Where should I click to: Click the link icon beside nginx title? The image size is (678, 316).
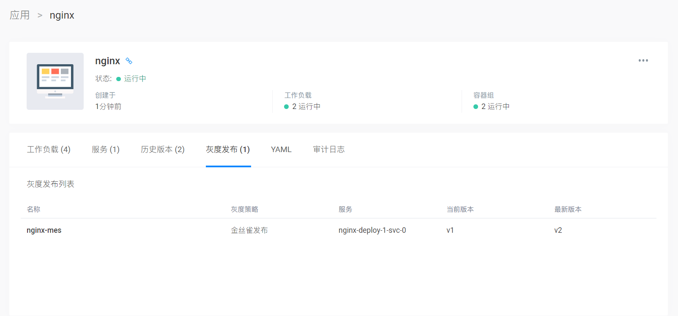pyautogui.click(x=129, y=61)
